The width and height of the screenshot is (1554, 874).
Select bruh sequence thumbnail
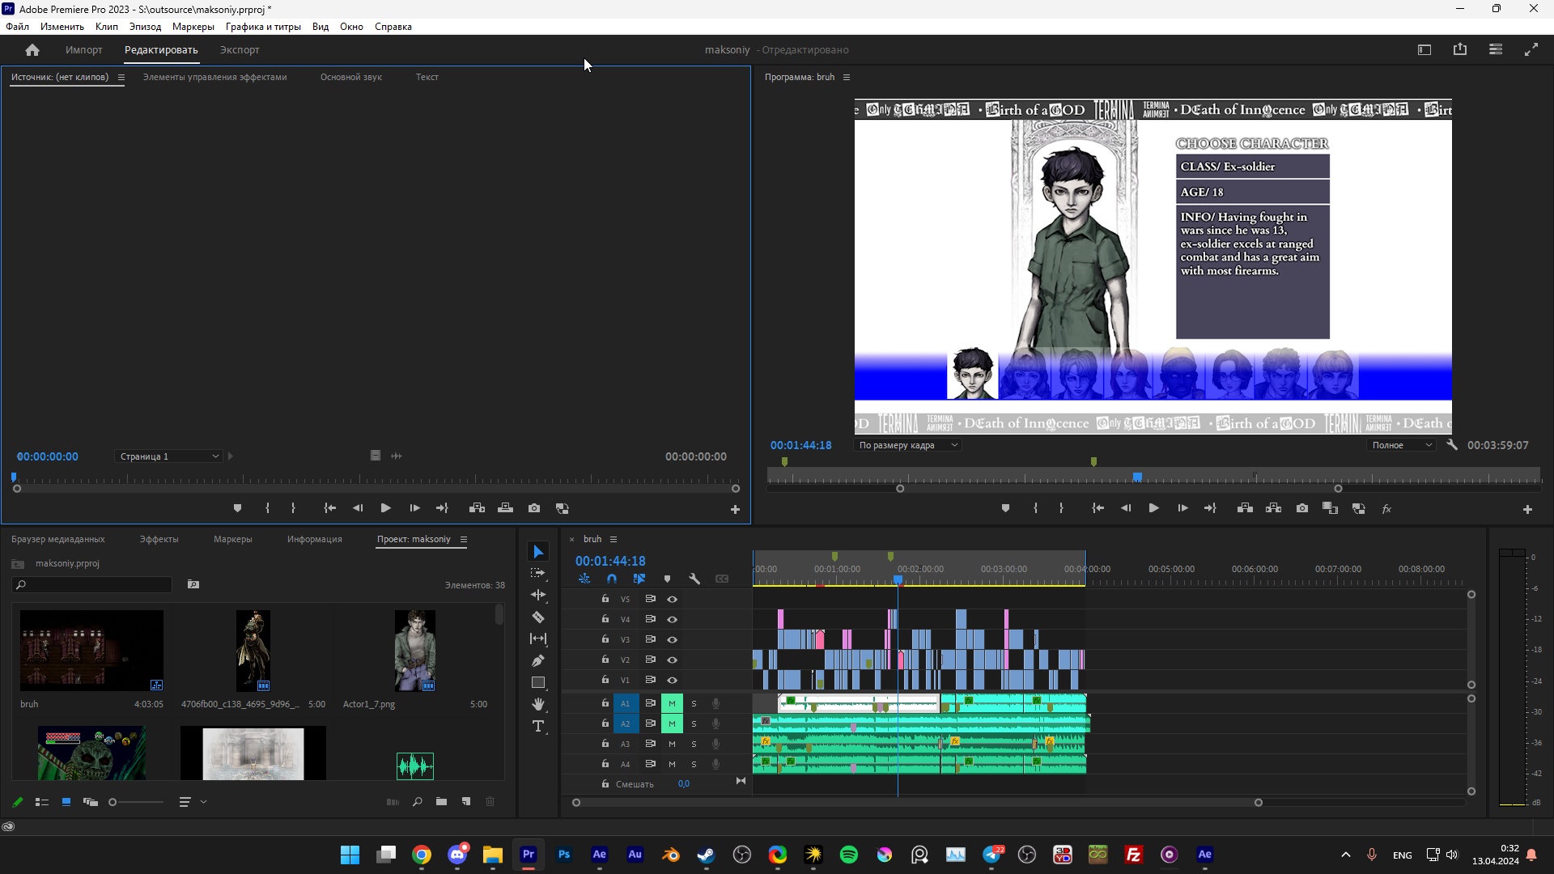click(91, 651)
